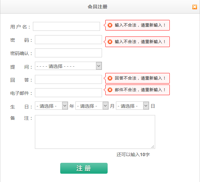Click the 用户名 input field
Screen dimensions: 200x182
(66, 26)
